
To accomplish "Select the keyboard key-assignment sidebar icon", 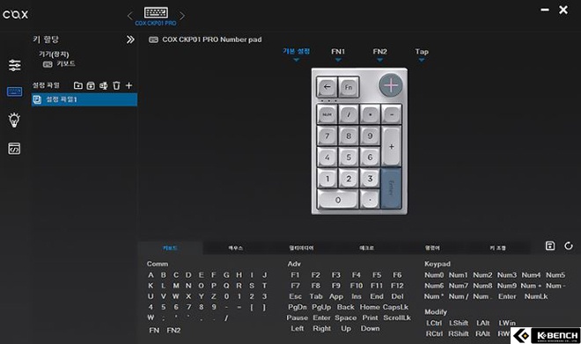I will coord(14,91).
